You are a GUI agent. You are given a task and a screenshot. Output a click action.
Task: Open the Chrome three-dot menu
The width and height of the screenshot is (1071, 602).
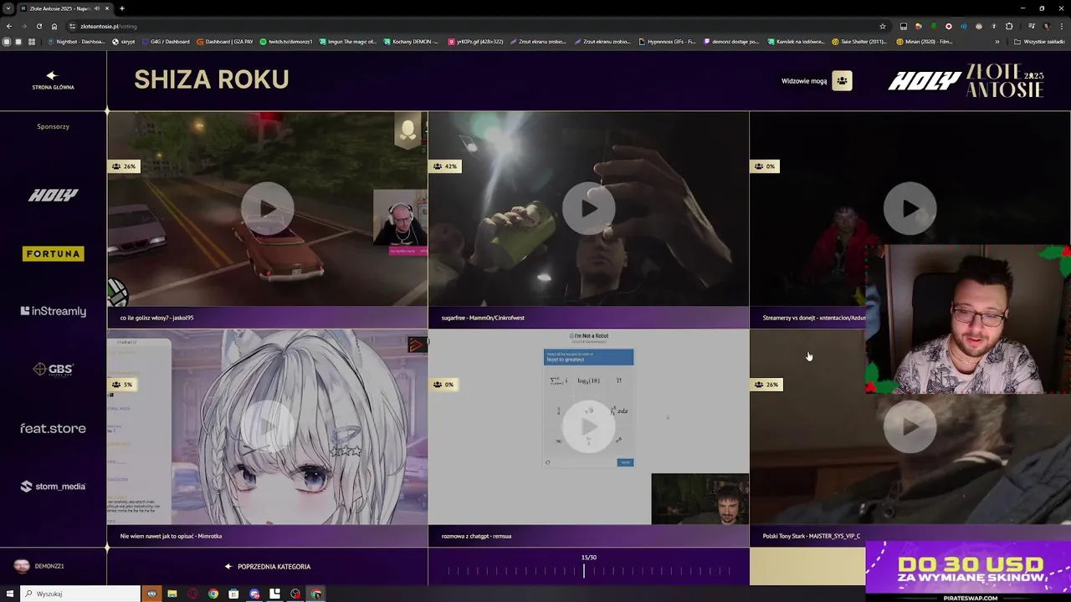[1061, 26]
